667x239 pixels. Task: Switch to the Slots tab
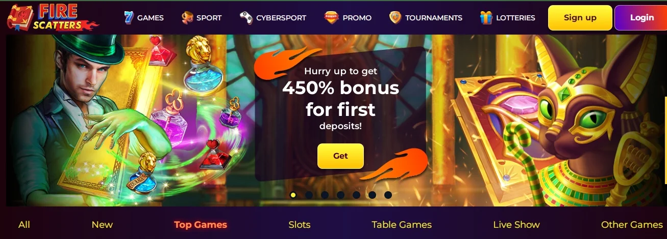[x=300, y=224]
